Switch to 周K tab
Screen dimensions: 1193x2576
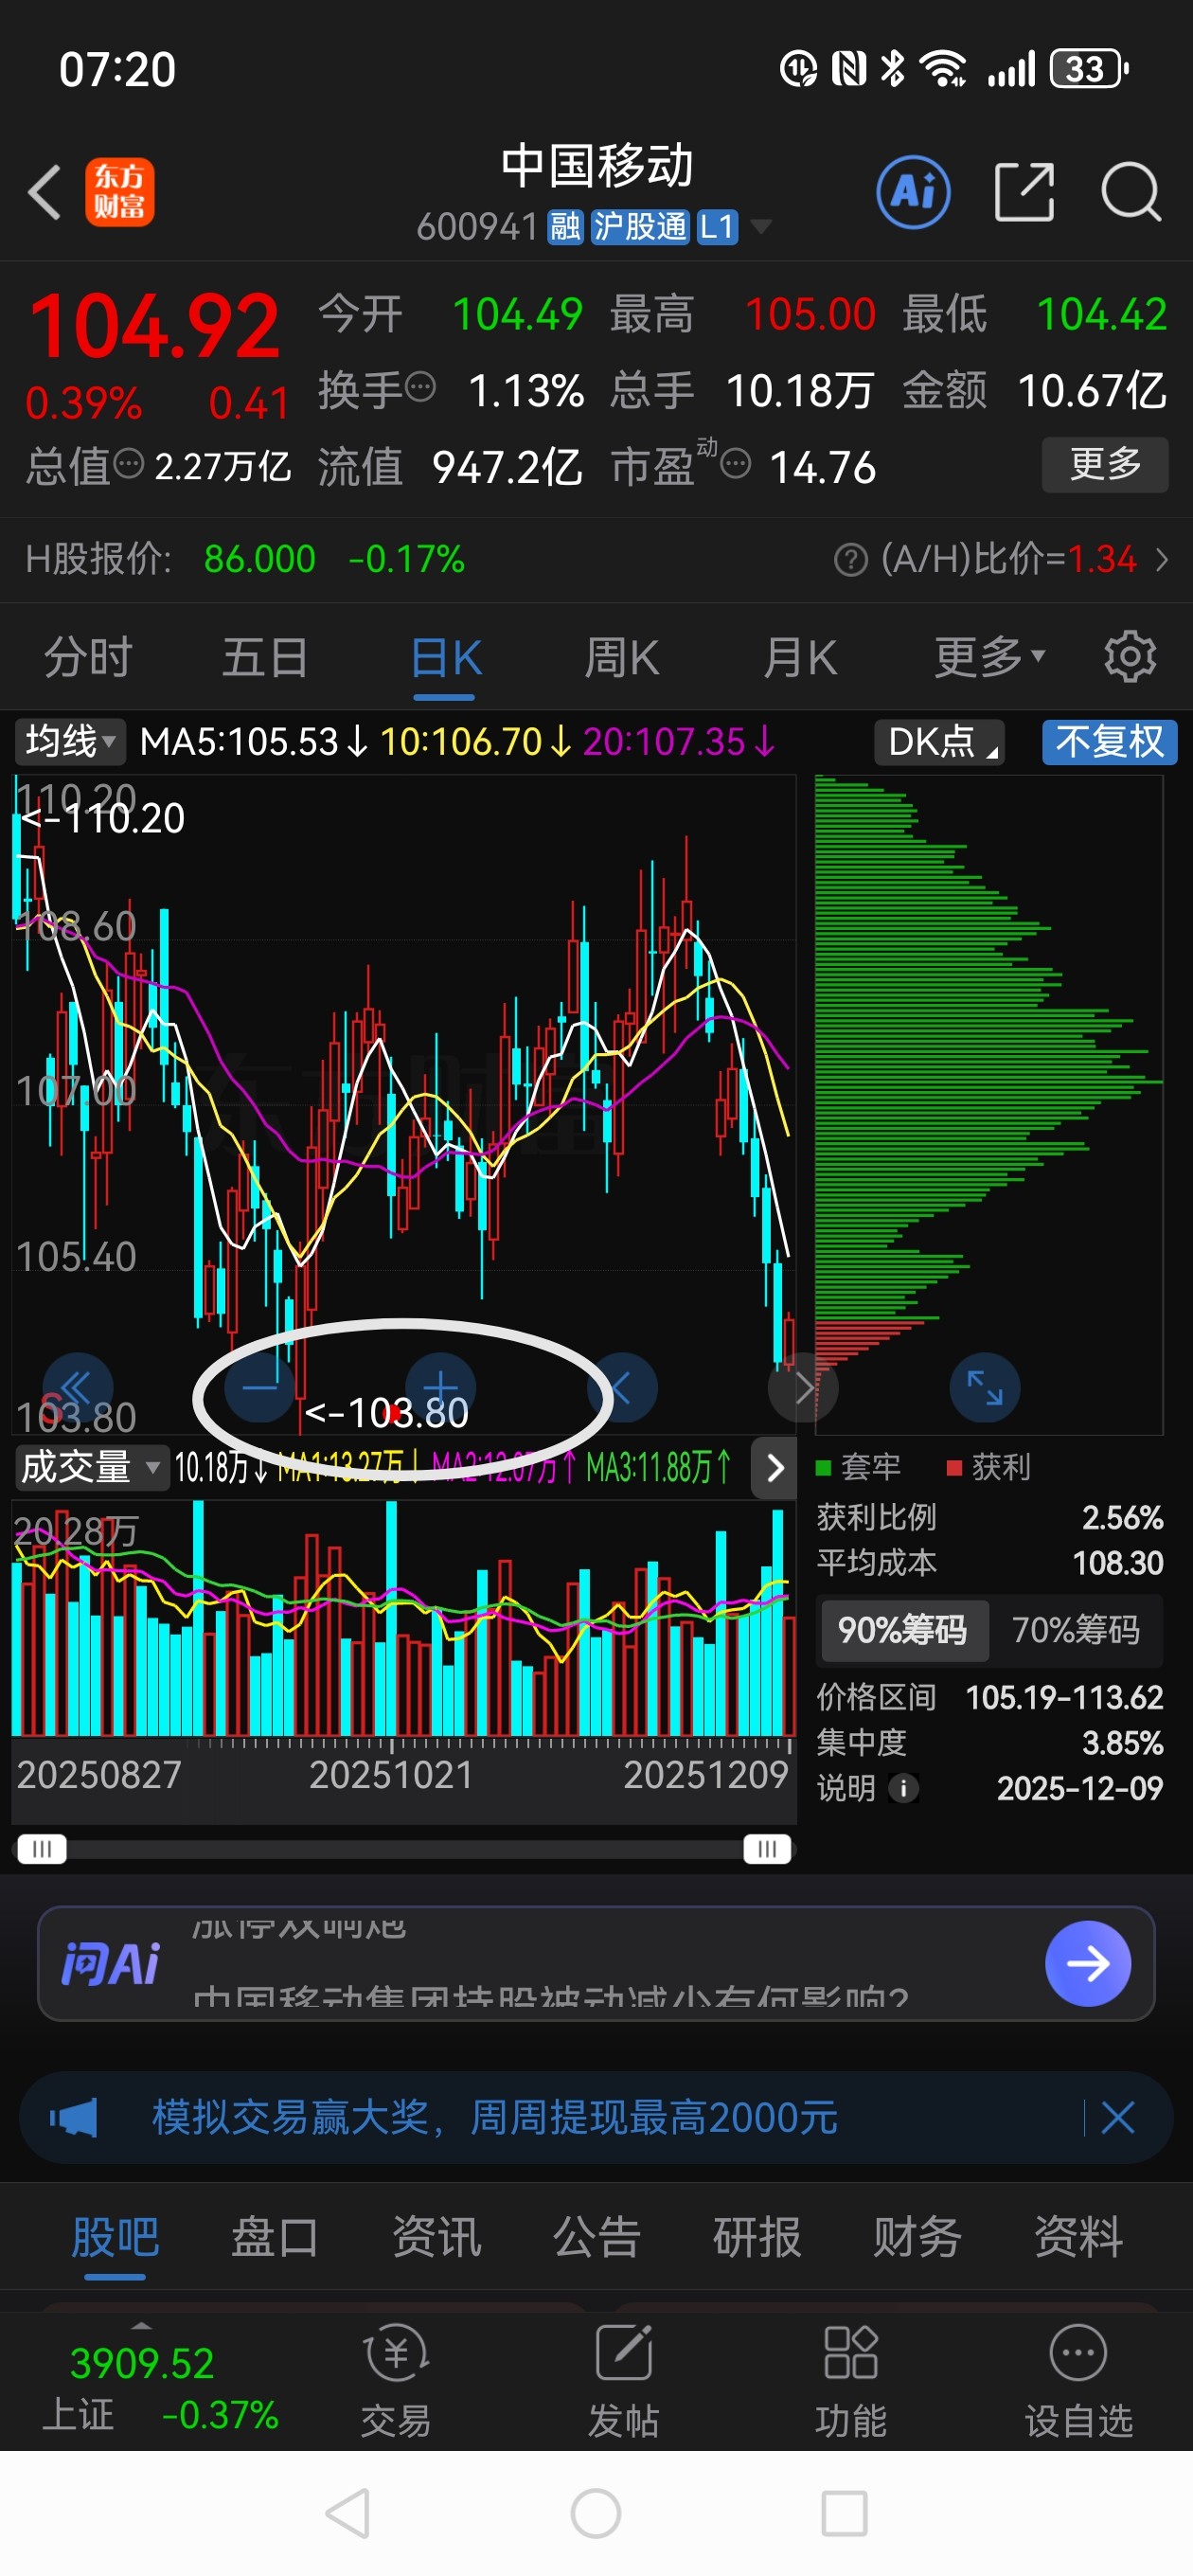coord(622,657)
